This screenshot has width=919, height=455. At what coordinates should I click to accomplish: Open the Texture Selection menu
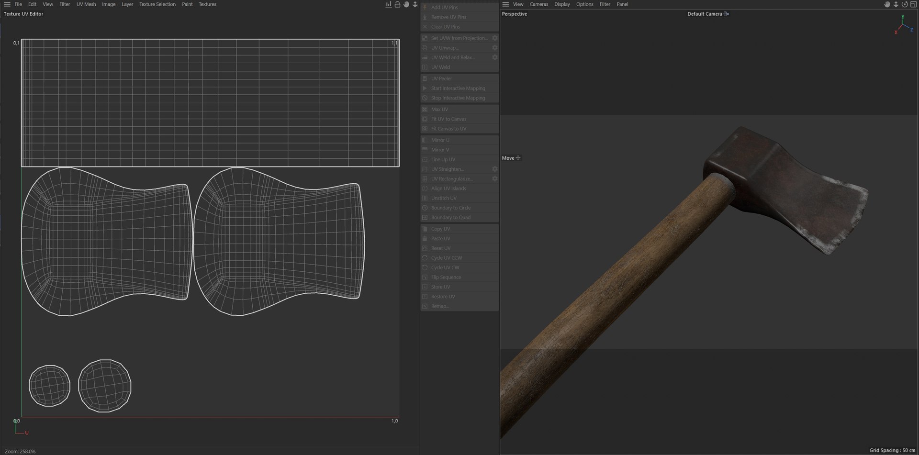(157, 4)
